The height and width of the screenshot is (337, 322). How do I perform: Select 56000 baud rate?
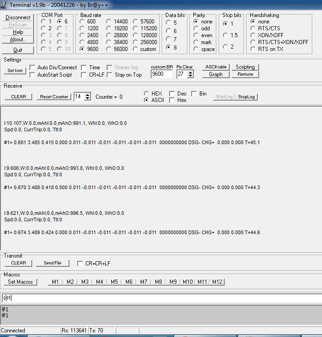(x=109, y=49)
